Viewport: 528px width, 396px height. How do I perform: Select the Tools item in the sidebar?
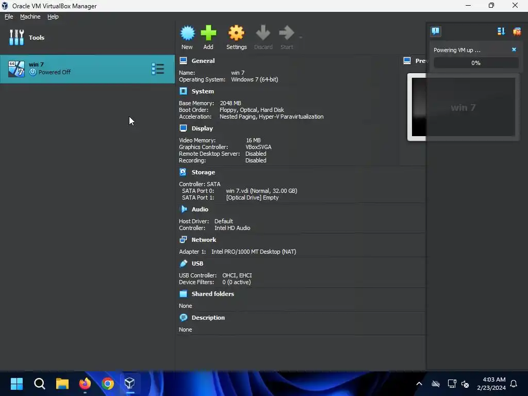[x=88, y=37]
